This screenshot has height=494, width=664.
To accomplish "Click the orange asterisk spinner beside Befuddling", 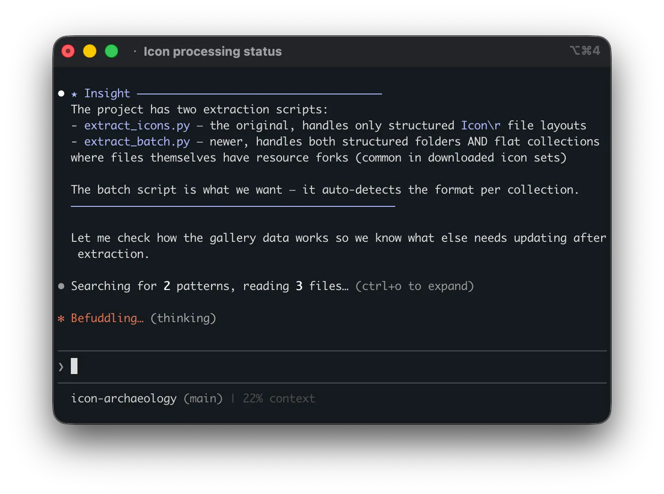I will pos(61,318).
